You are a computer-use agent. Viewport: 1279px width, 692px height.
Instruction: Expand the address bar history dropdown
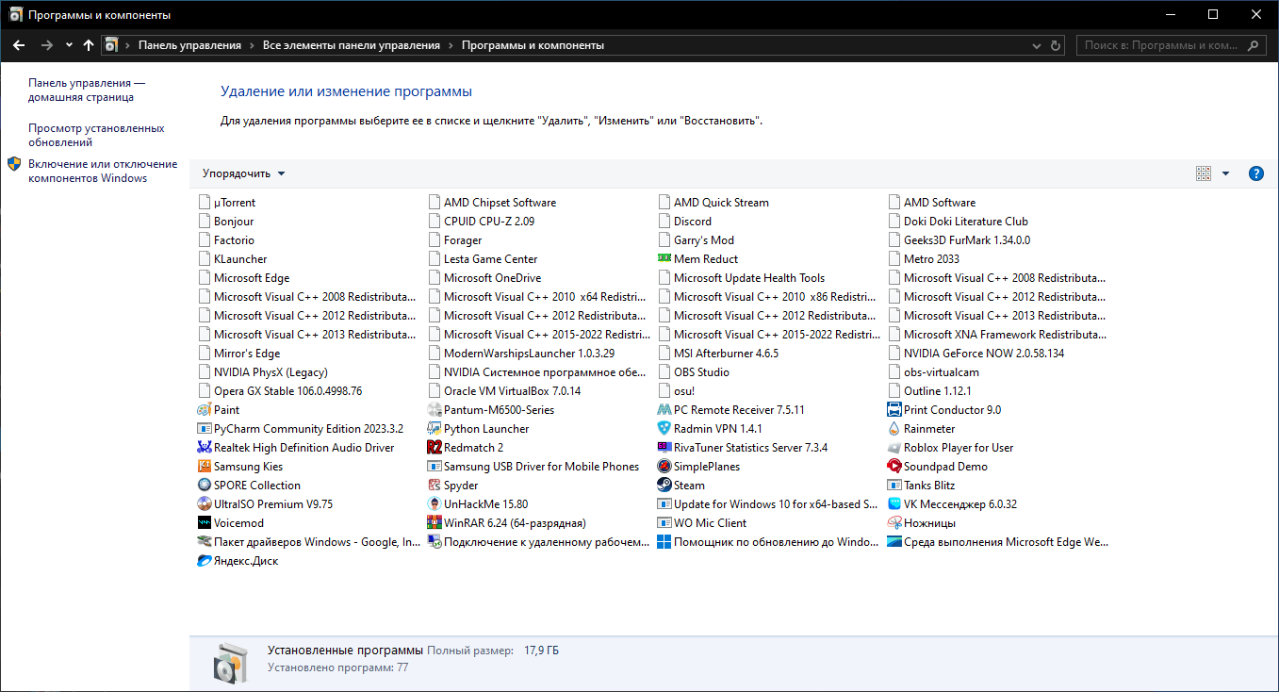tap(1037, 45)
